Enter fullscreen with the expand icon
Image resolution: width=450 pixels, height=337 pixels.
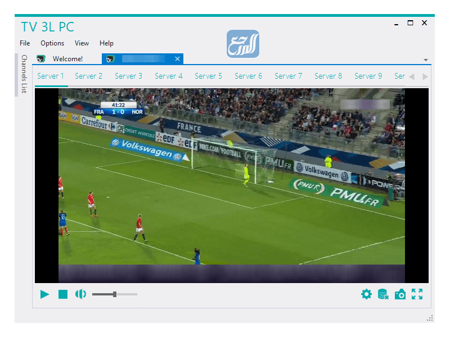click(417, 294)
